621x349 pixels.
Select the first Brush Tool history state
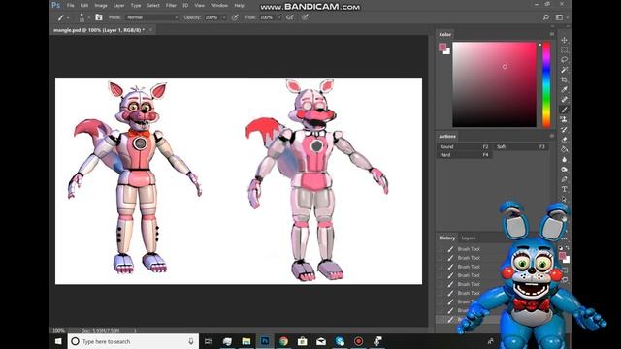click(x=469, y=249)
